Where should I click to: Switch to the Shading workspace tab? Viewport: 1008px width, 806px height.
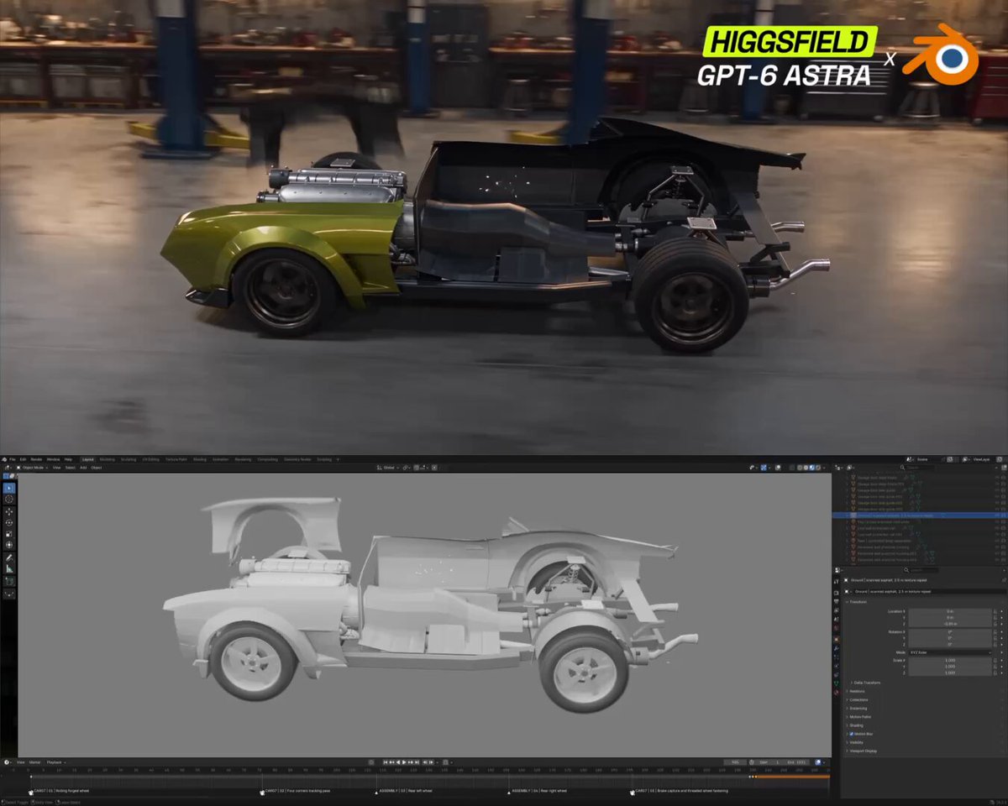(x=199, y=459)
